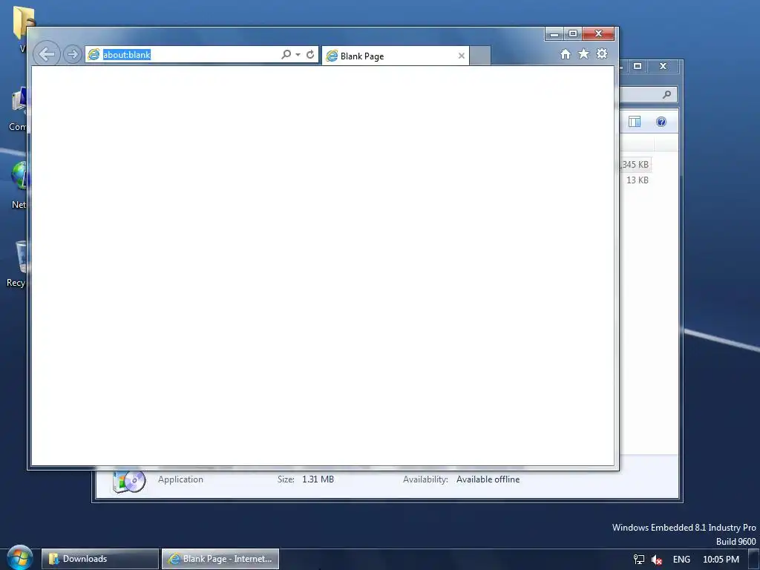The image size is (760, 570).
Task: Click the search magnifier in the address bar
Action: click(286, 54)
